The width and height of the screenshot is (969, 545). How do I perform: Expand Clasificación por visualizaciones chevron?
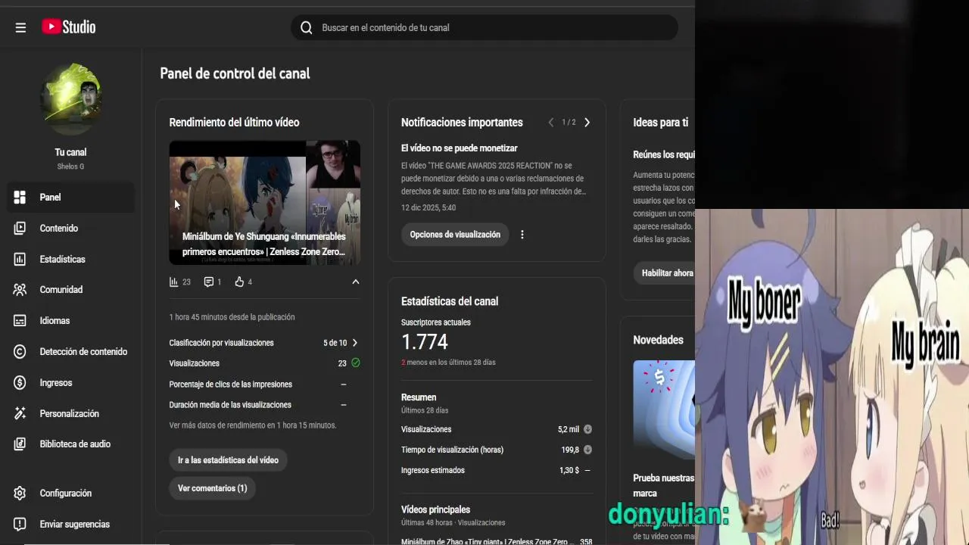[x=355, y=343]
